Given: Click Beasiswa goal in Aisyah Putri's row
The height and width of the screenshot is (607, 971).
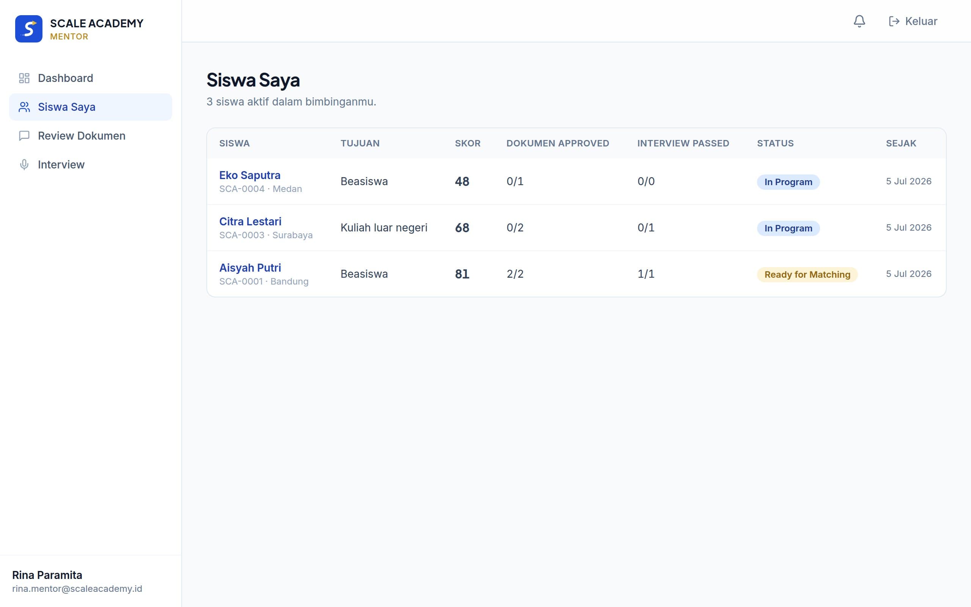Looking at the screenshot, I should coord(364,274).
